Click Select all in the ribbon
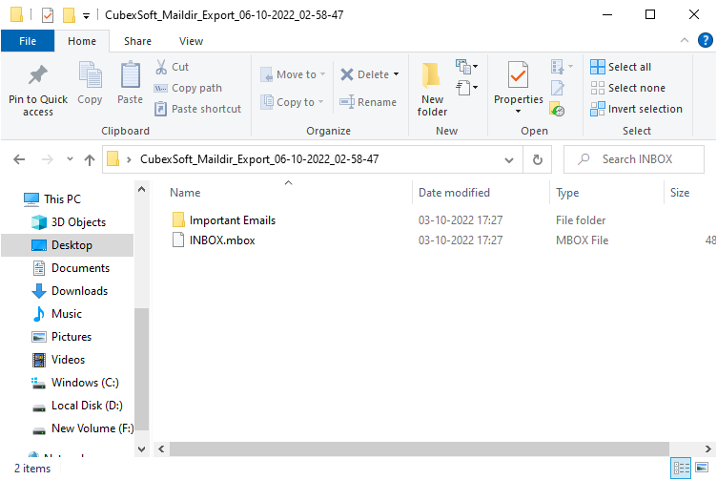The image size is (717, 480). (621, 67)
